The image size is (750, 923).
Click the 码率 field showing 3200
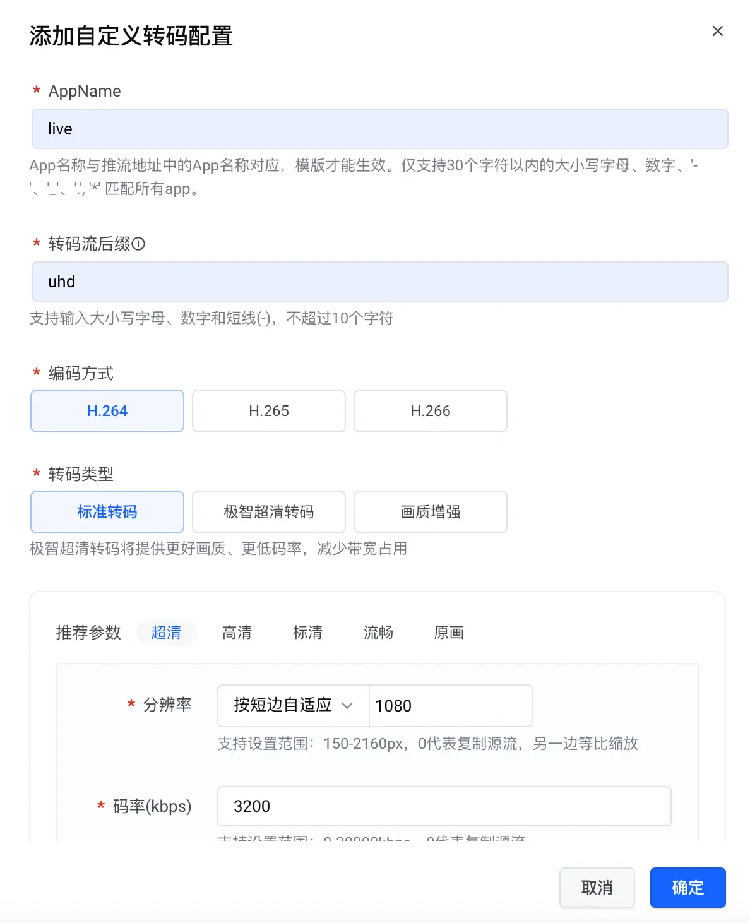click(444, 806)
